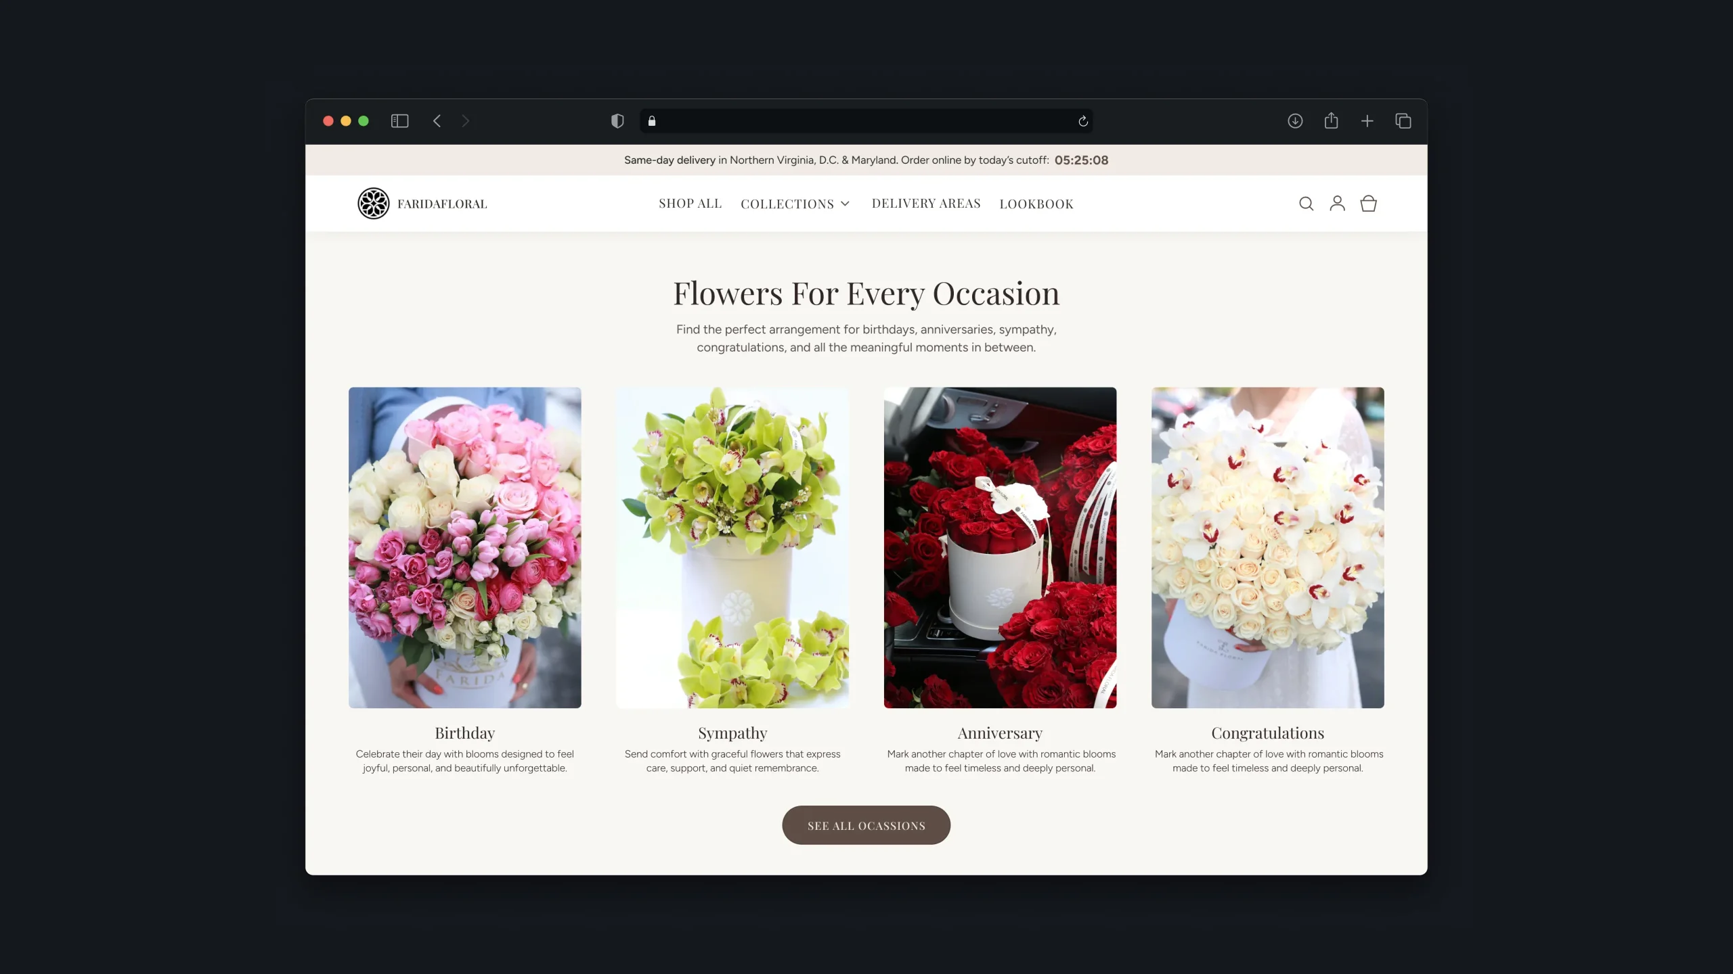Open the privacy shield report icon
This screenshot has height=974, width=1733.
click(617, 121)
